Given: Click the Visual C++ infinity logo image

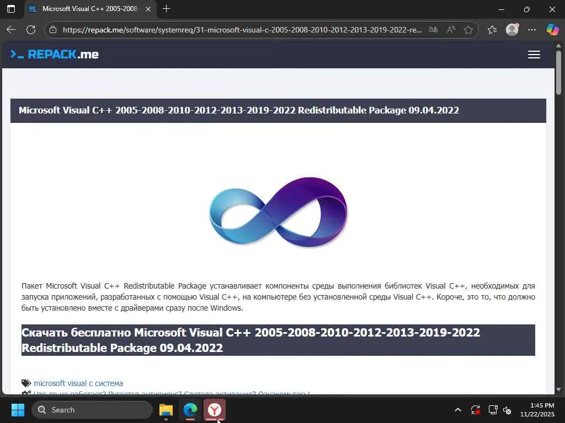Looking at the screenshot, I should pos(278,212).
